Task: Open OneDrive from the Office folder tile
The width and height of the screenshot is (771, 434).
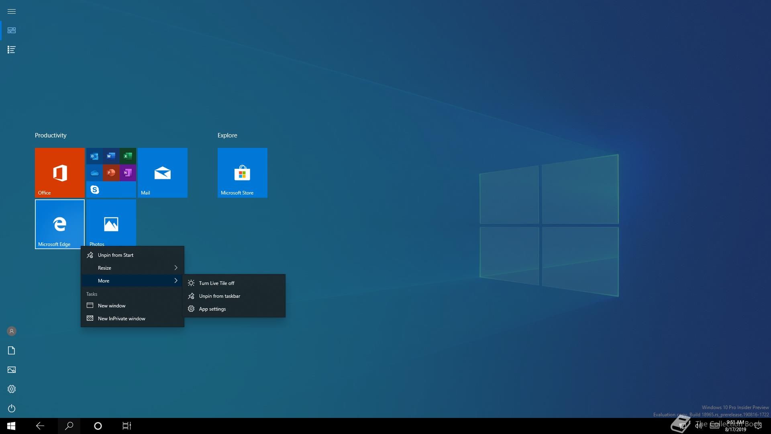Action: [94, 173]
